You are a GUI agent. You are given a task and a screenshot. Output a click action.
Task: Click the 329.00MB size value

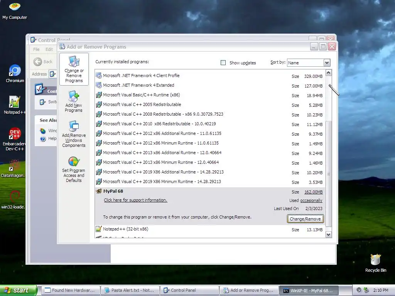pyautogui.click(x=313, y=76)
